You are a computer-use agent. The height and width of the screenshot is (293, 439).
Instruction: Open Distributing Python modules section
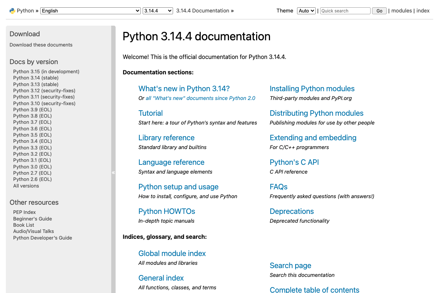317,113
